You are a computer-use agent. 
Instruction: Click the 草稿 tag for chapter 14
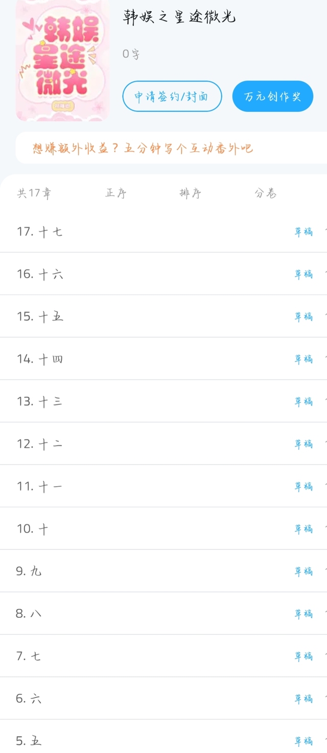pyautogui.click(x=303, y=359)
